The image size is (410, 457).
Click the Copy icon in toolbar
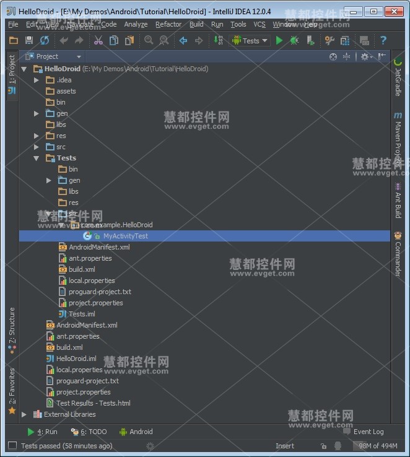[113, 40]
